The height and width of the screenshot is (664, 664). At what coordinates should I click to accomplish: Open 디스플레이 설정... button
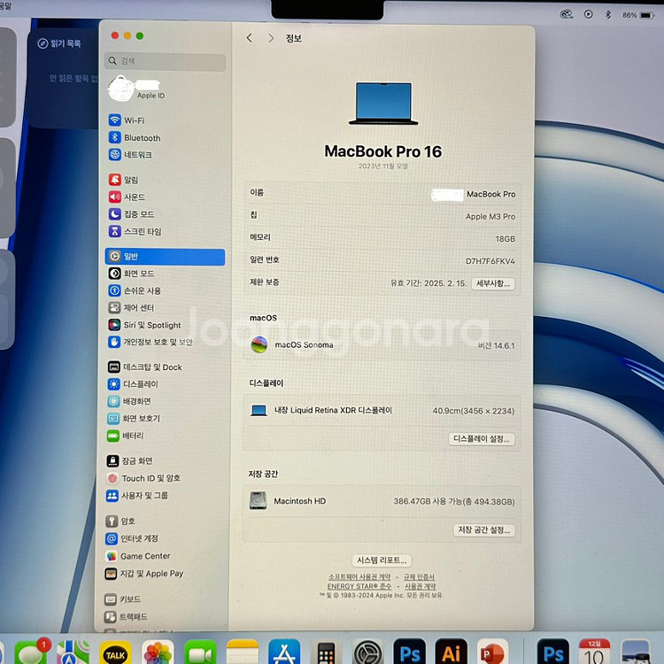482,439
